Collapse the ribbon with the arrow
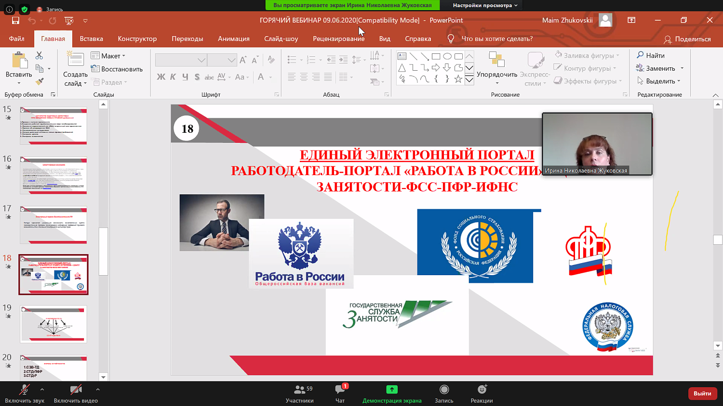723x406 pixels. pyautogui.click(x=715, y=95)
